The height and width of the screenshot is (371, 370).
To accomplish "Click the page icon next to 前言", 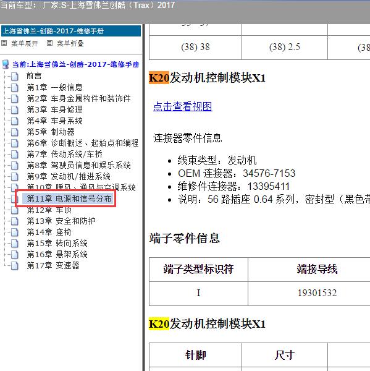I will (x=15, y=76).
